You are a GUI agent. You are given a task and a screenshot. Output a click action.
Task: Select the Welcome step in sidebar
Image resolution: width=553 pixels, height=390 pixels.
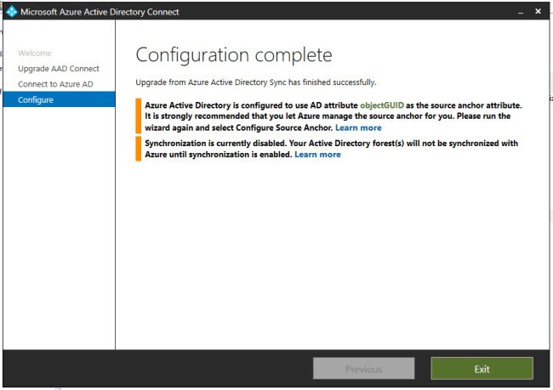click(35, 54)
